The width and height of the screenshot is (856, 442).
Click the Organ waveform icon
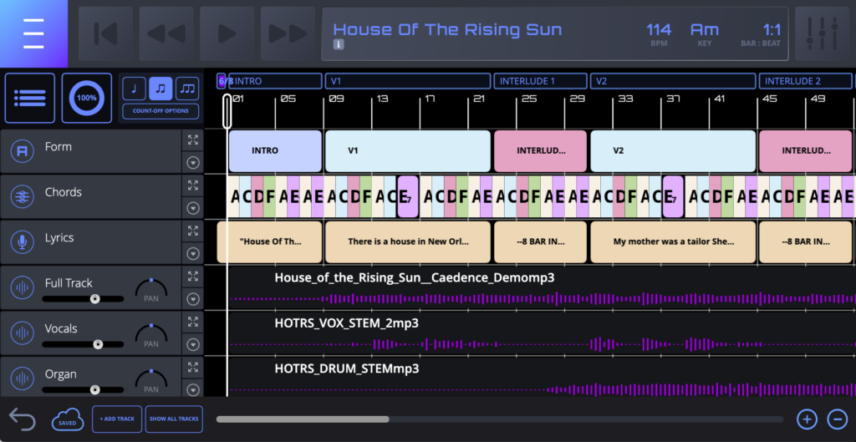tap(22, 378)
